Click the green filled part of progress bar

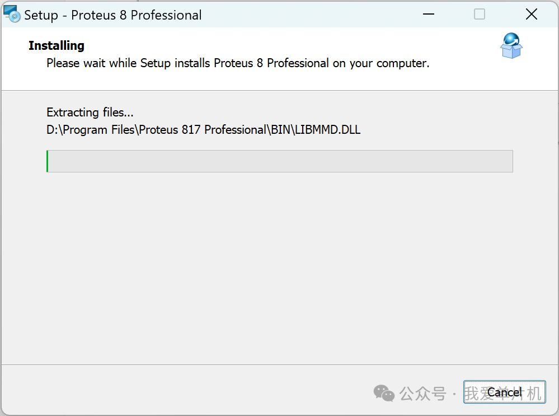click(48, 161)
